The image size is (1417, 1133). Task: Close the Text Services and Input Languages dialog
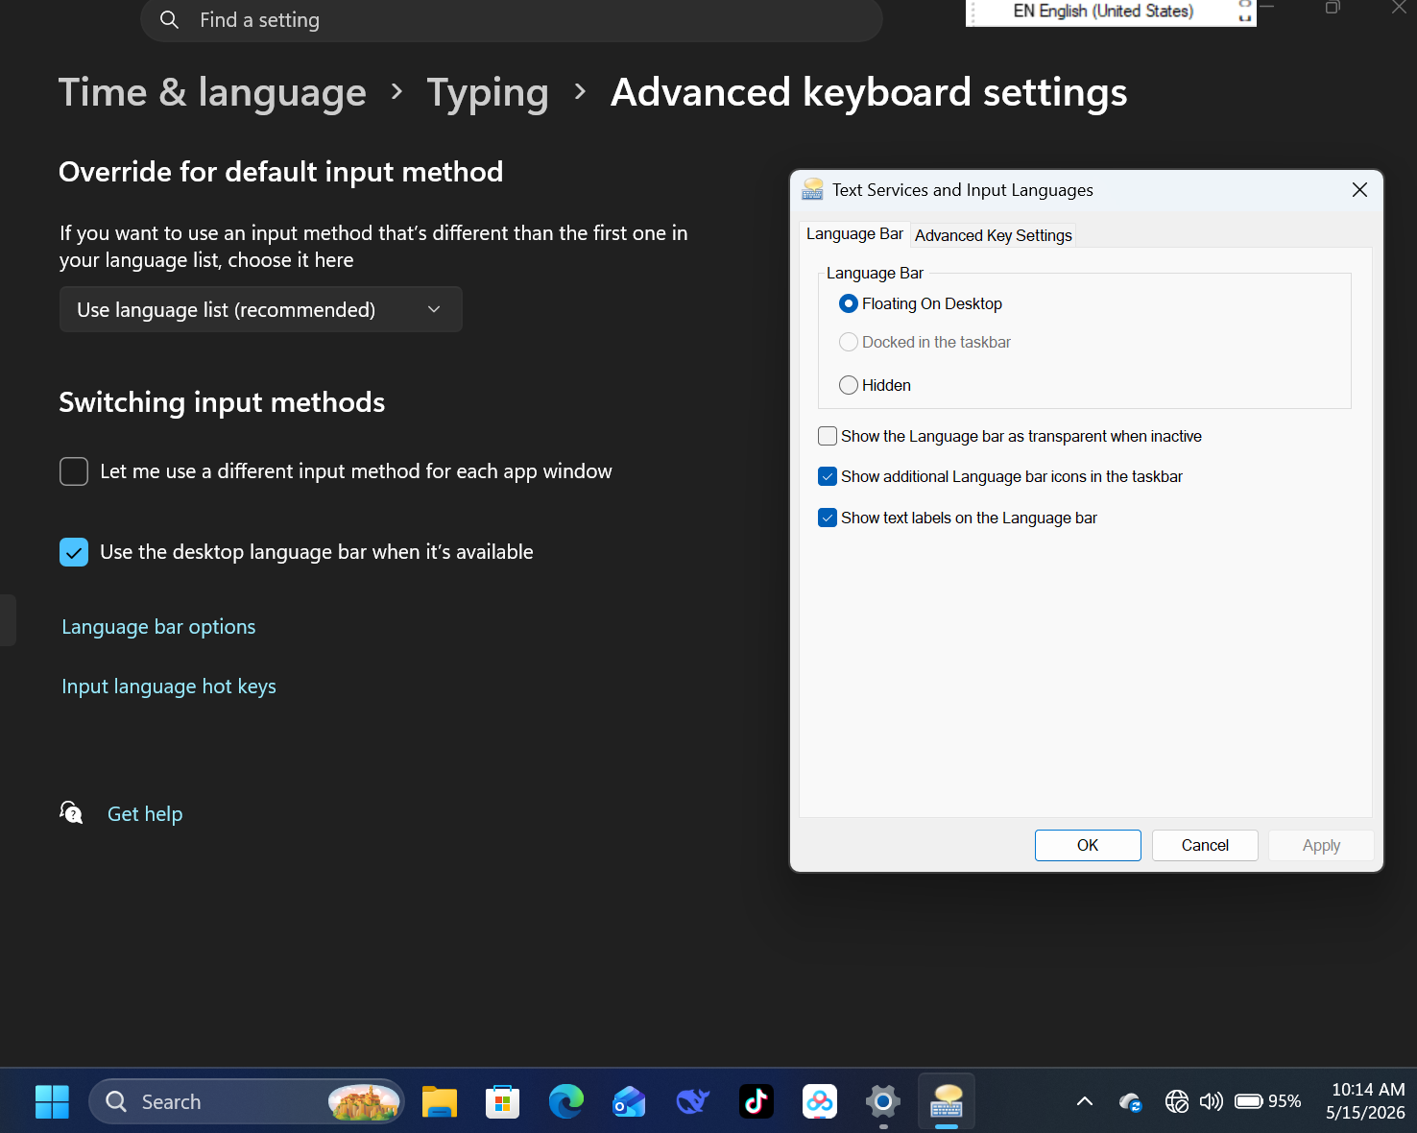click(1359, 190)
